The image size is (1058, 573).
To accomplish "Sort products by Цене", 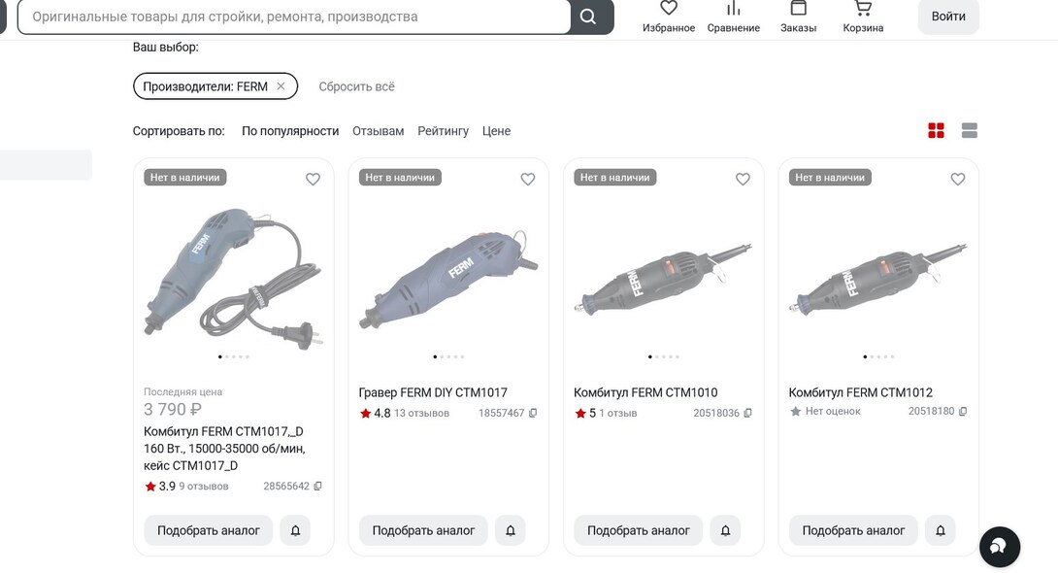I will (496, 131).
